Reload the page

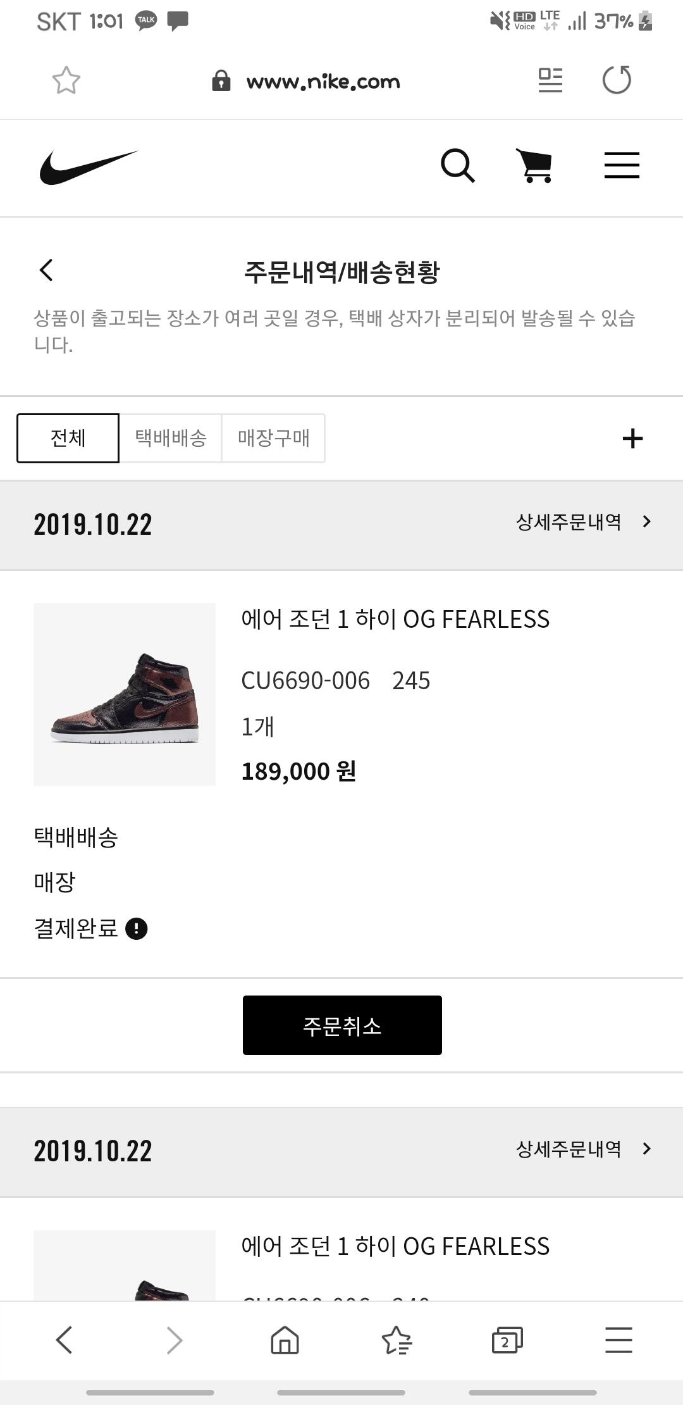coord(617,80)
